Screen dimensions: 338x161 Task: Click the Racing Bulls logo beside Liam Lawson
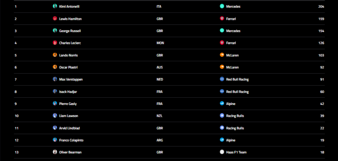click(222, 115)
